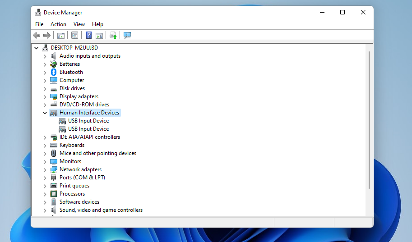Open Help via blue question mark icon
The height and width of the screenshot is (242, 412).
[x=89, y=35]
